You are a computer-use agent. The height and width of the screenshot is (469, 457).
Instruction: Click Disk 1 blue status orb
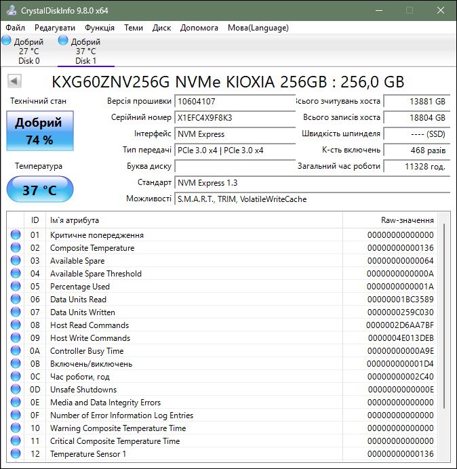tap(63, 41)
